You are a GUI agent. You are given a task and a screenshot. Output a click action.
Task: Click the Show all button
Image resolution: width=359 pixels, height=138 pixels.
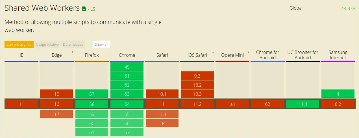pyautogui.click(x=101, y=44)
